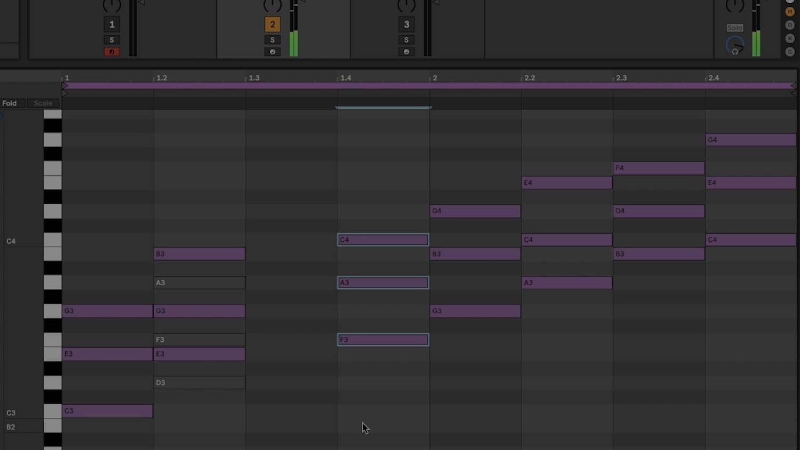Select the E4 note starting at 2.2

567,183
